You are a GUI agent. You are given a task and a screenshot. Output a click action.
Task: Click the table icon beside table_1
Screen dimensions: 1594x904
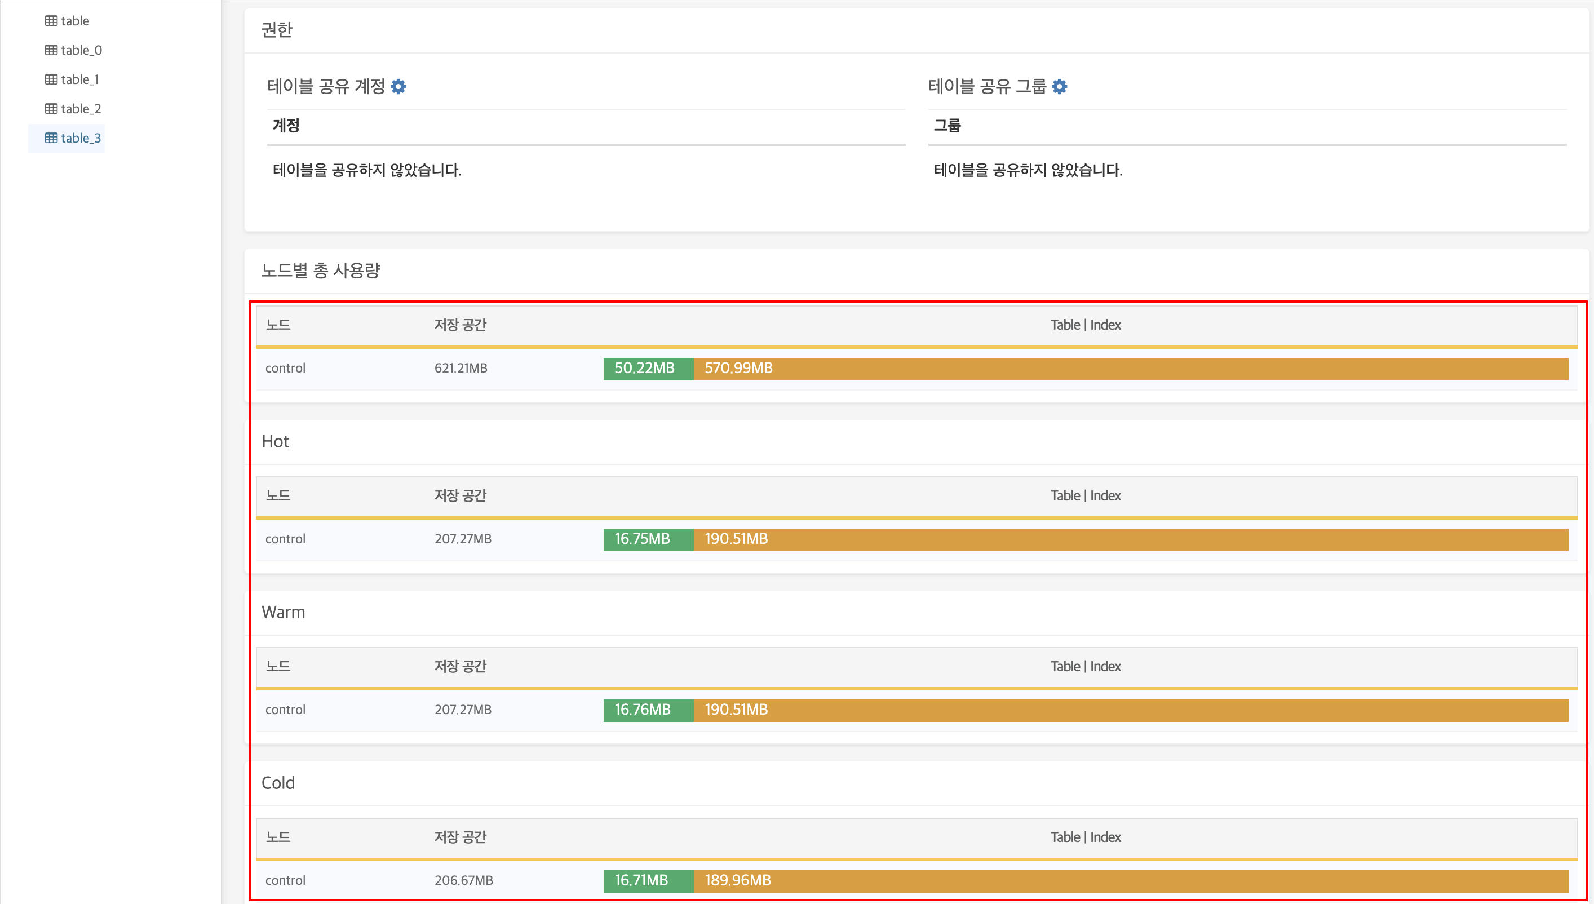tap(51, 79)
